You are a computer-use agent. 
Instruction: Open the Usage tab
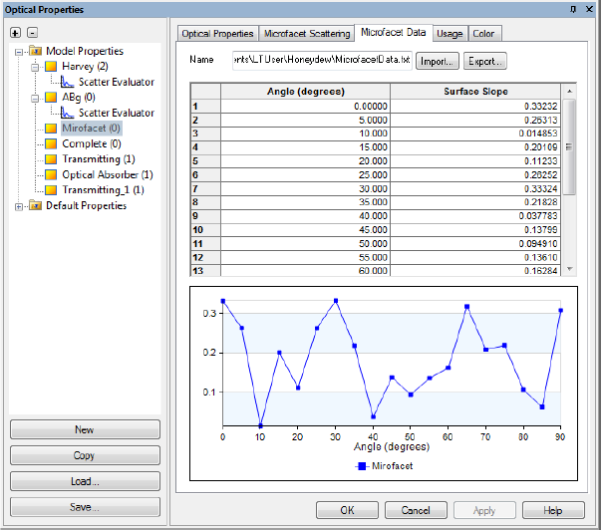point(450,34)
